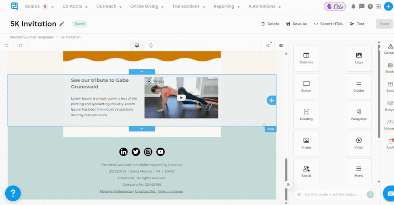Click the row move handle icon

click(271, 101)
